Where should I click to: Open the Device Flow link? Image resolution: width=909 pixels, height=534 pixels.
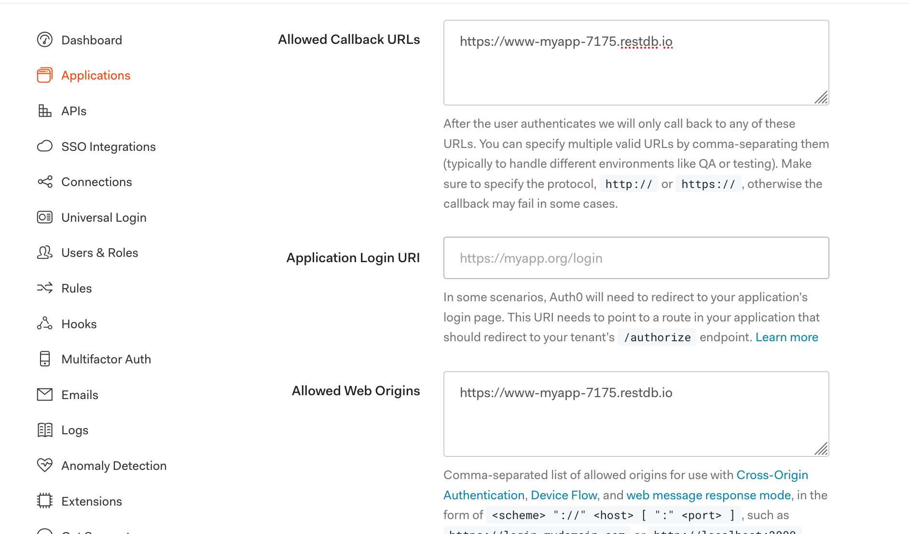(564, 495)
